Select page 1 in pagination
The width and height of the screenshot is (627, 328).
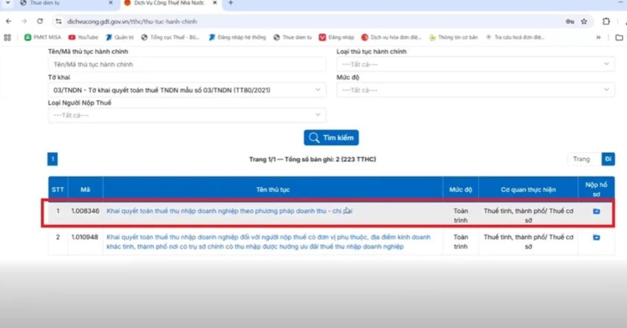(53, 159)
